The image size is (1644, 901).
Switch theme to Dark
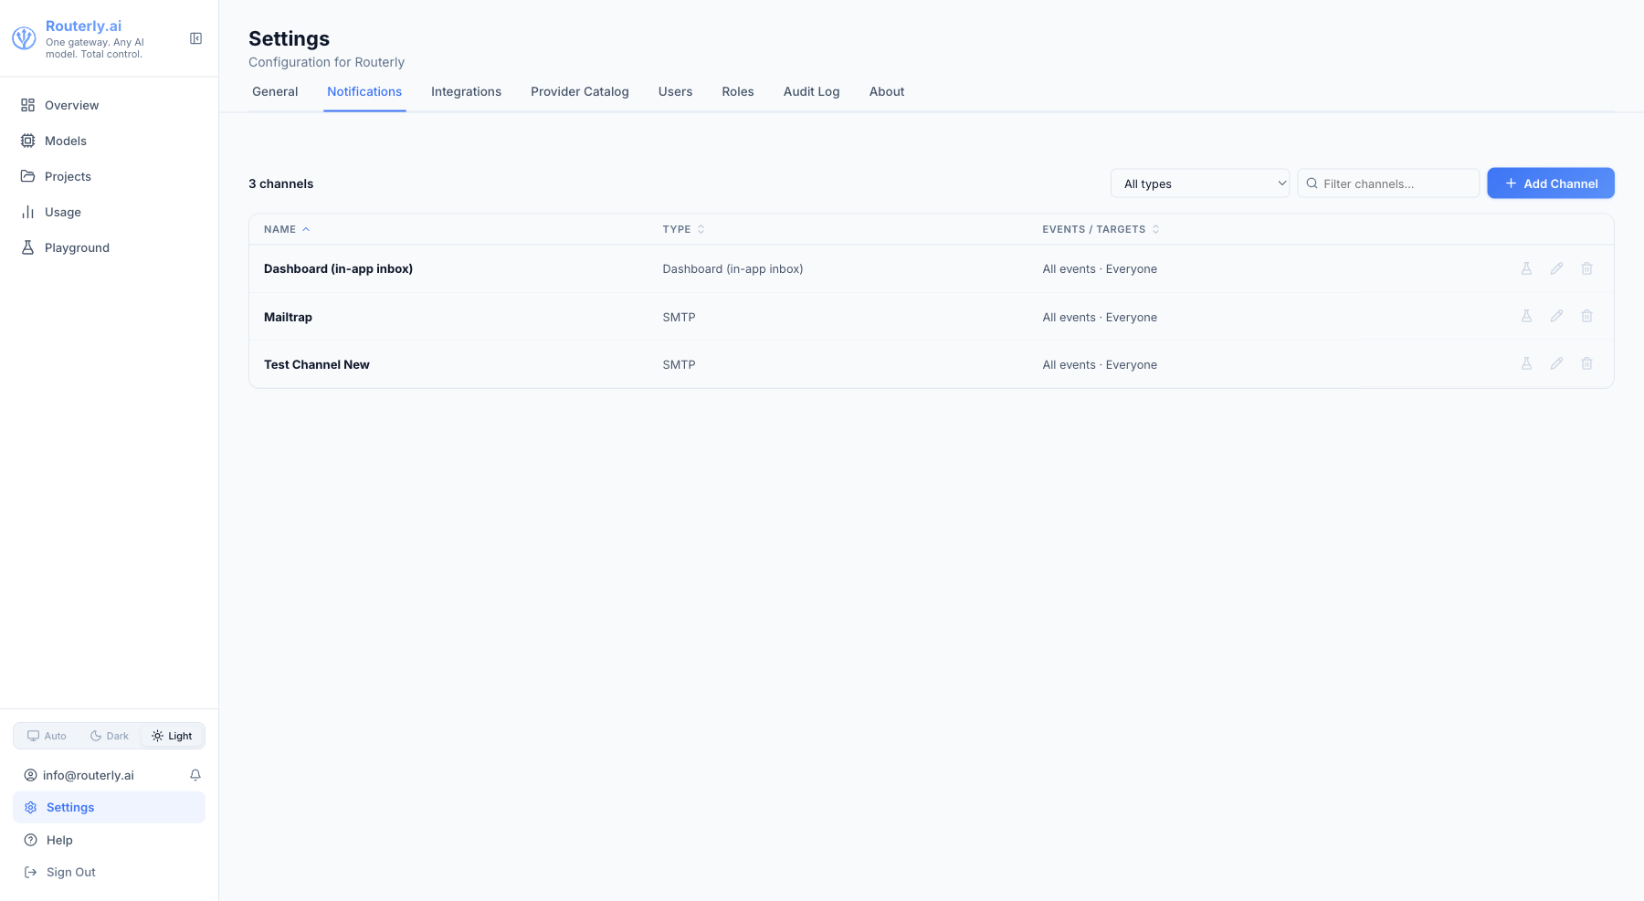point(110,736)
